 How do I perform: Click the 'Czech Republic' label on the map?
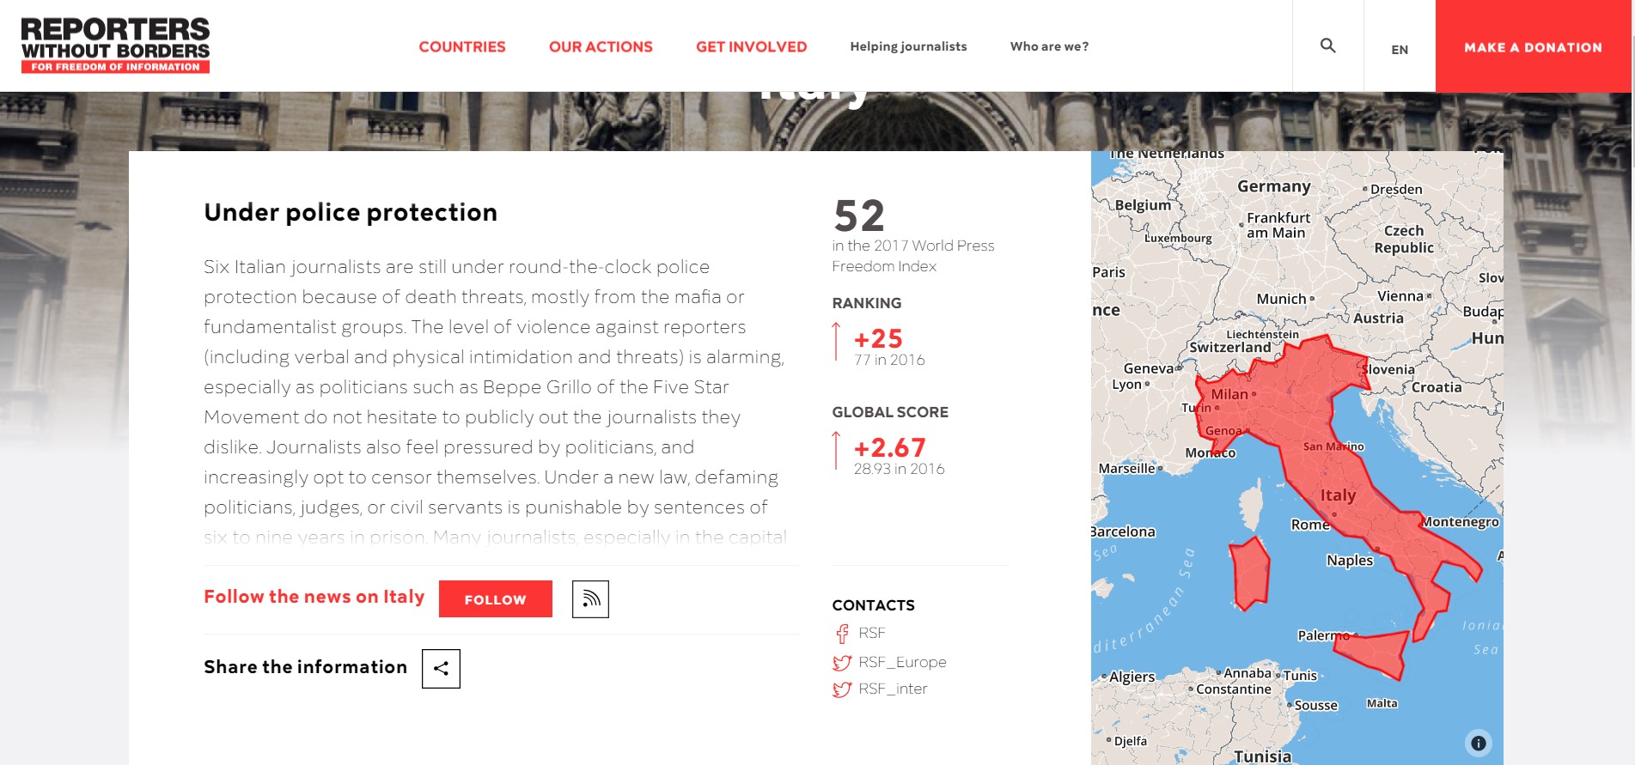click(1404, 240)
